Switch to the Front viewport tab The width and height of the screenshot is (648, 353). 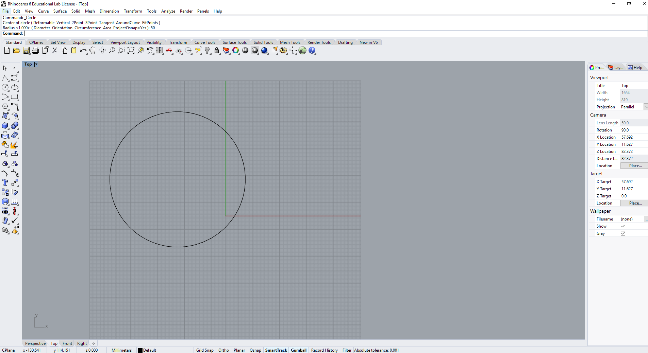(67, 343)
